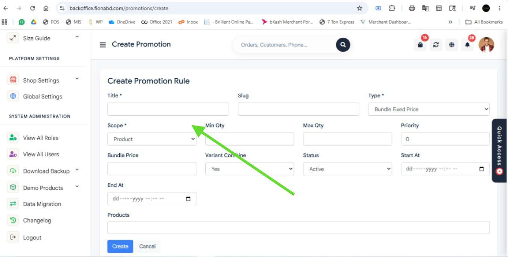Open the shopping bag orders icon
Image resolution: width=508 pixels, height=257 pixels.
[420, 45]
